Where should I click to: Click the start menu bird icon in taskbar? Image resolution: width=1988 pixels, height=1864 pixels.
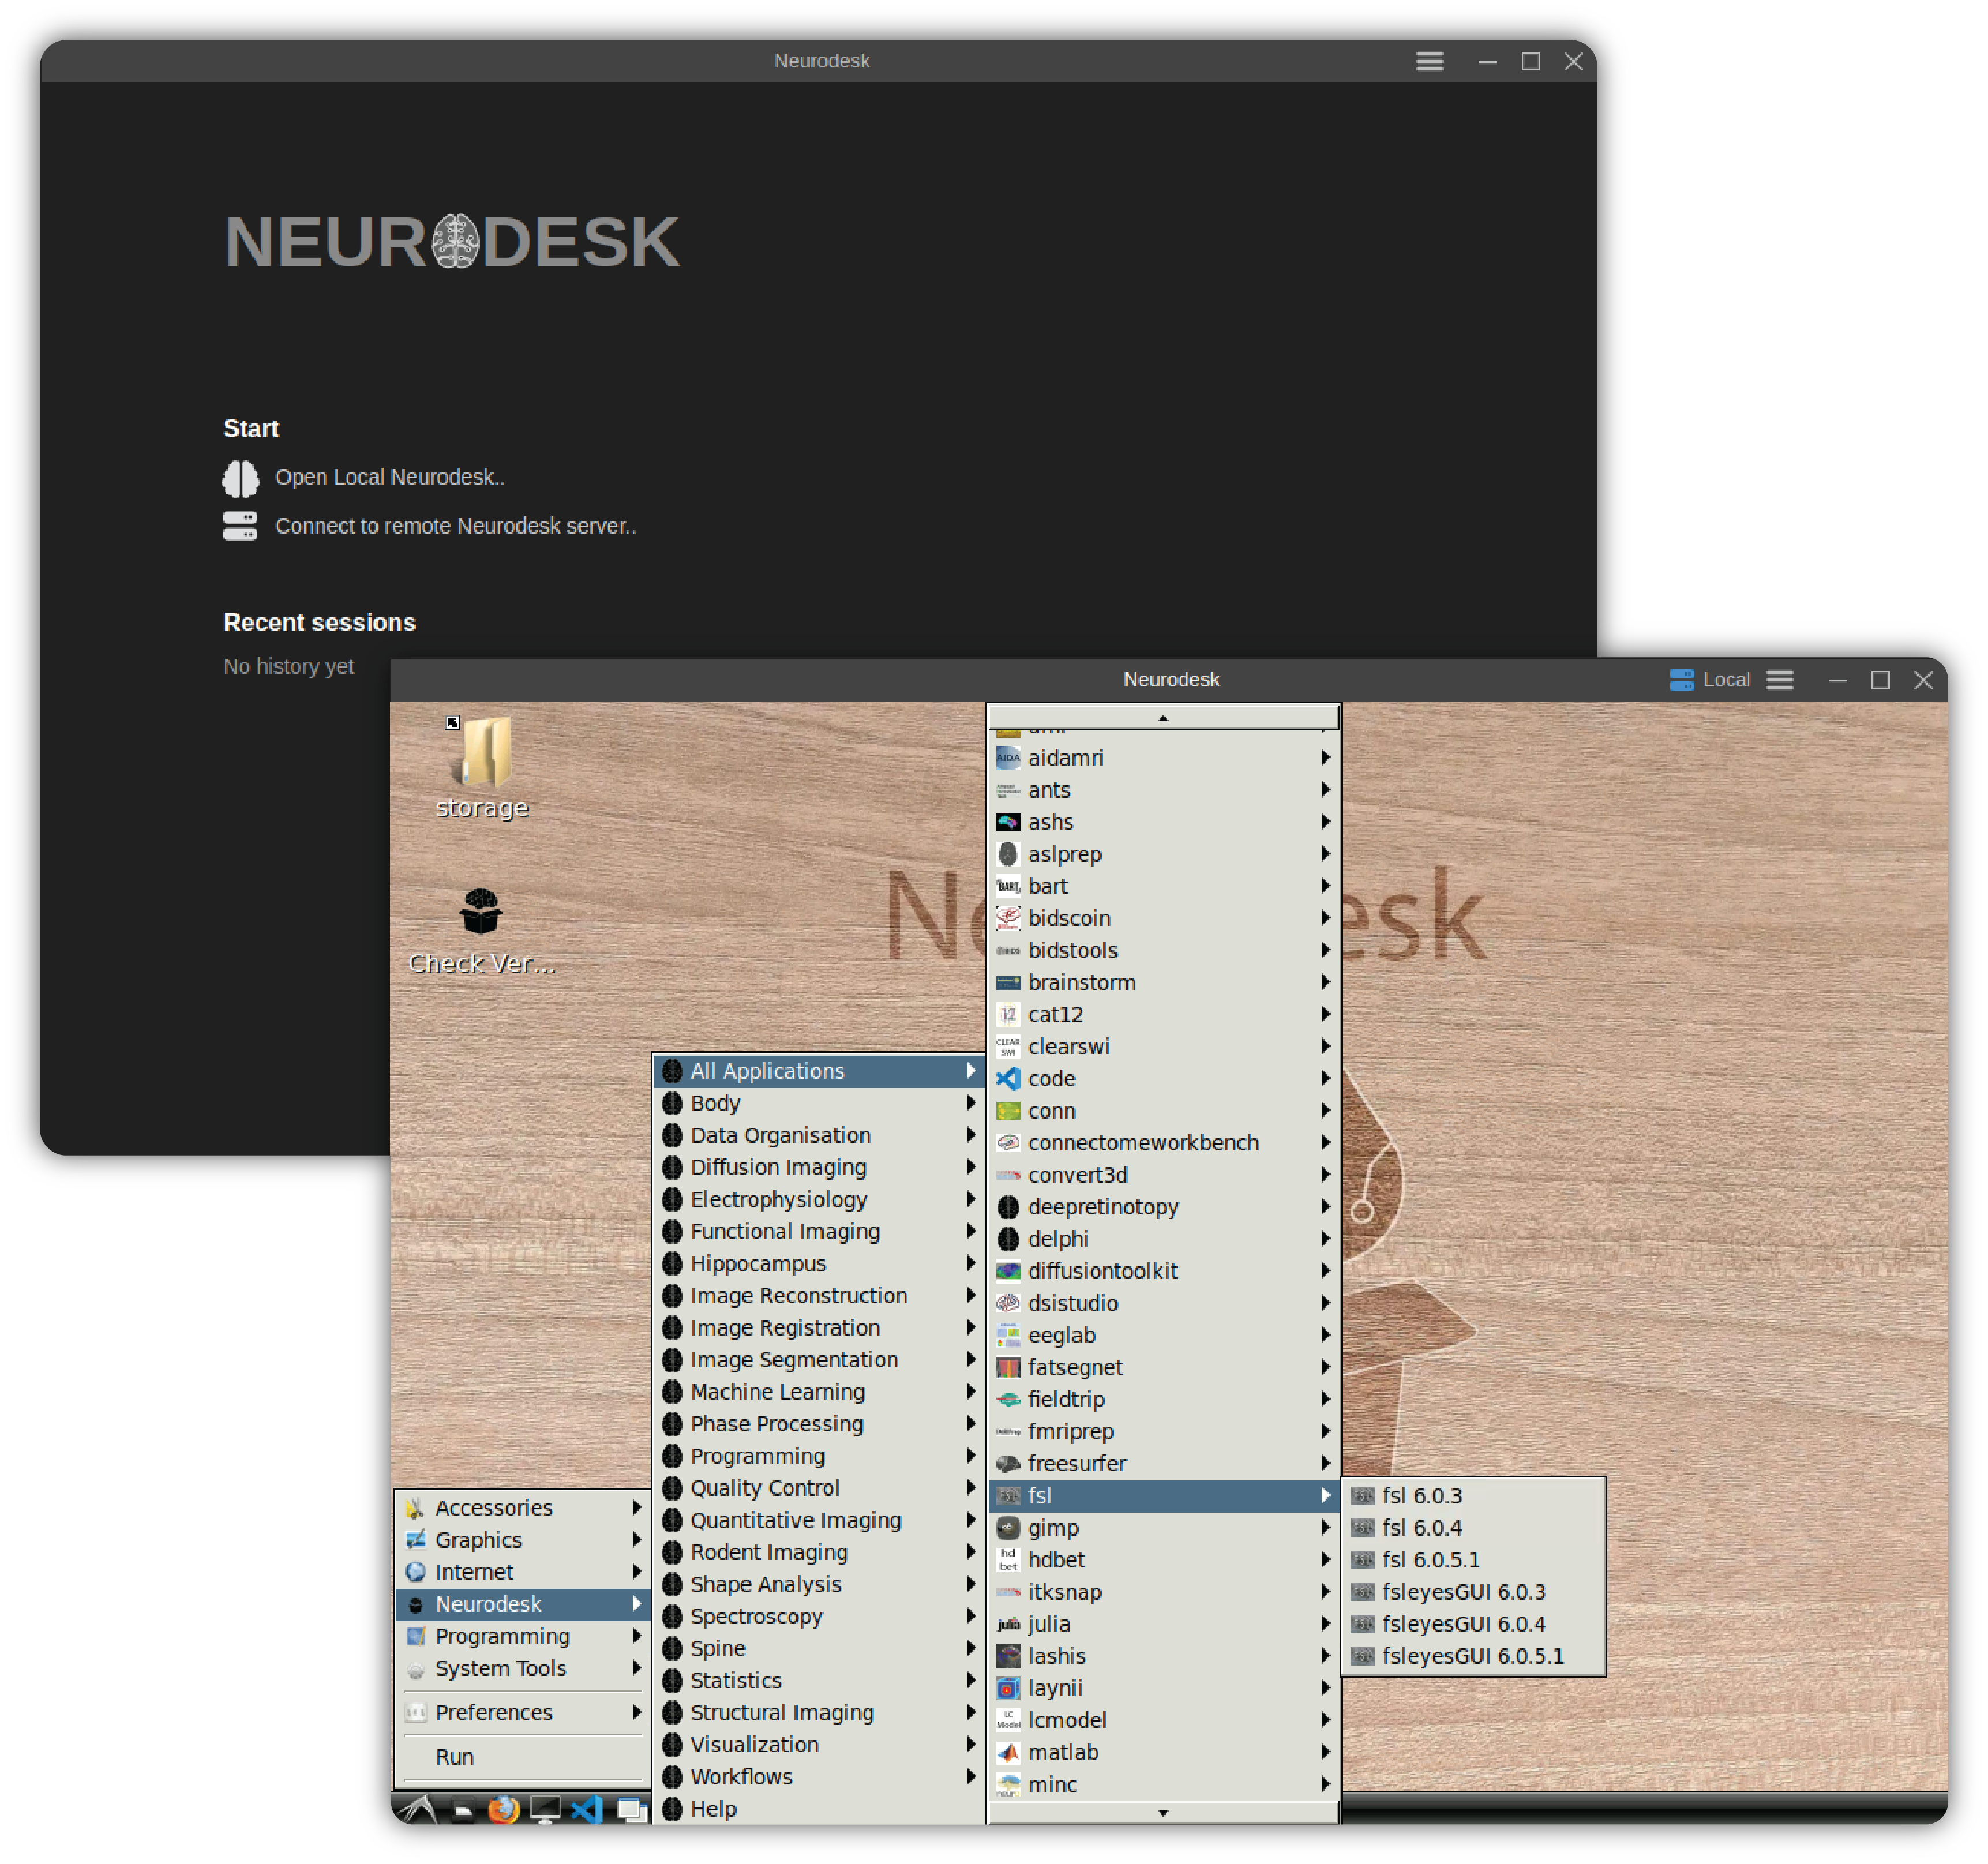tap(417, 1810)
